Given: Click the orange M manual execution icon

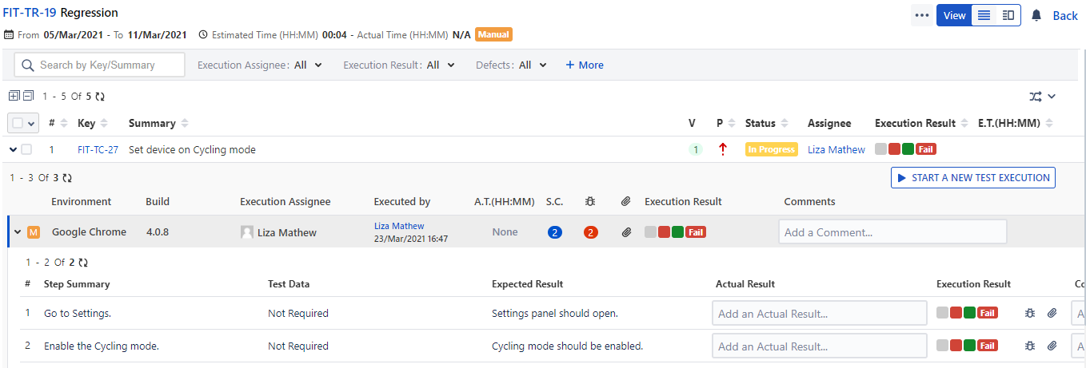Looking at the screenshot, I should (34, 232).
